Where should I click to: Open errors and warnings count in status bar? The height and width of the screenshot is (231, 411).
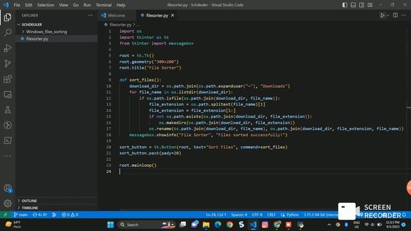pyautogui.click(x=70, y=215)
